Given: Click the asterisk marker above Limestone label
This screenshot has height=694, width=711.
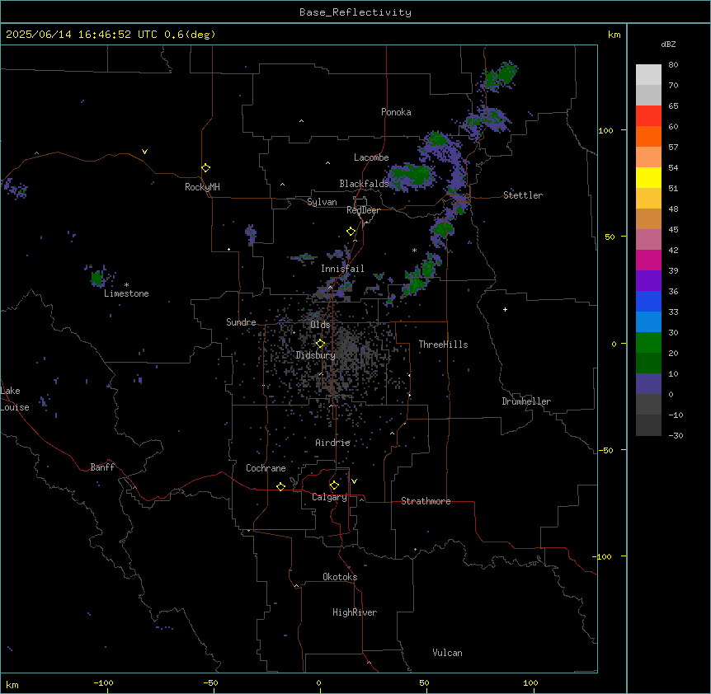Looking at the screenshot, I should click(126, 285).
